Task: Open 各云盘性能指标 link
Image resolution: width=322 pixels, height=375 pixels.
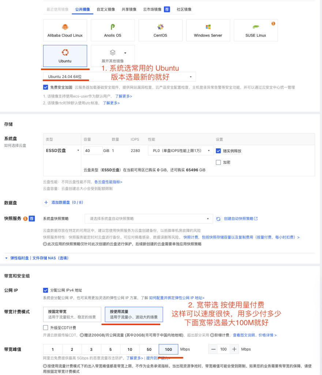Action: (x=108, y=182)
